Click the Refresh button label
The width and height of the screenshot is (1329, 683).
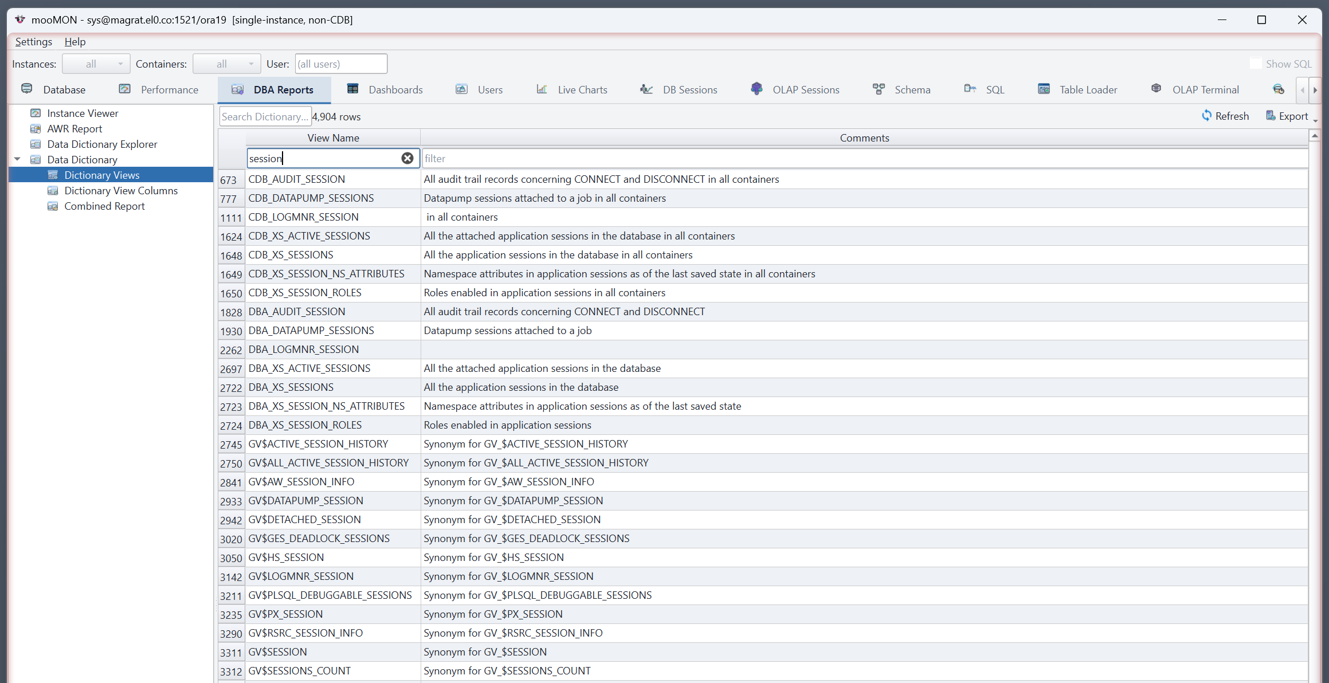(1232, 116)
